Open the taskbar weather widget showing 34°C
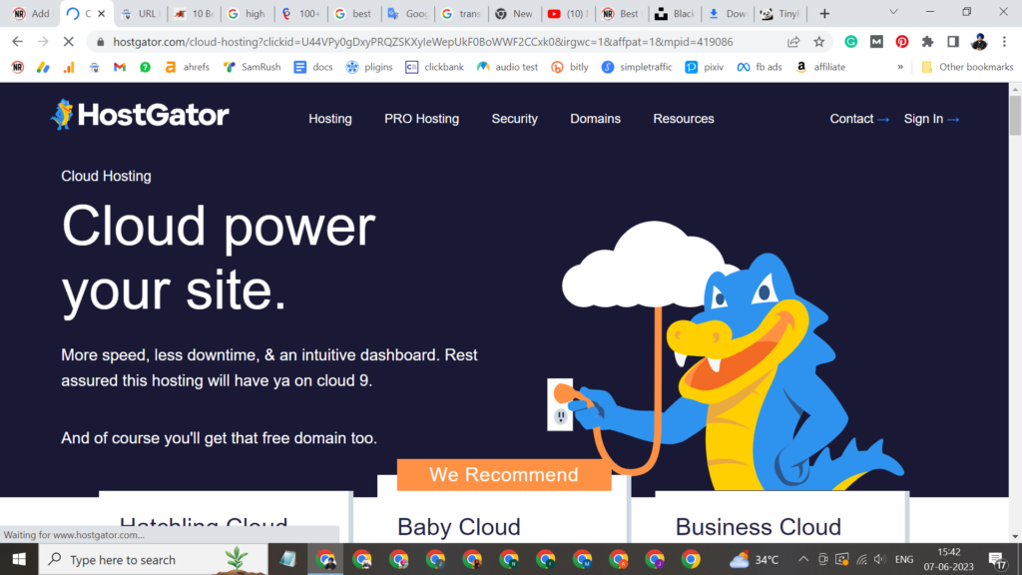 tap(754, 559)
